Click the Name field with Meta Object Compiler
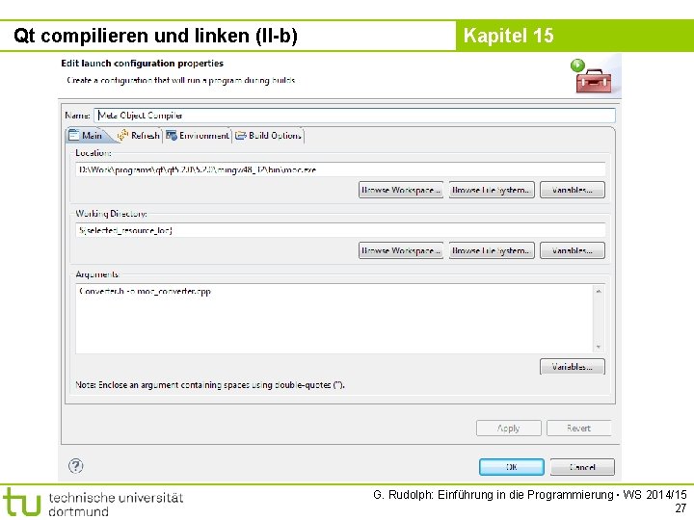Screen dimensions: 694x520 point(354,116)
